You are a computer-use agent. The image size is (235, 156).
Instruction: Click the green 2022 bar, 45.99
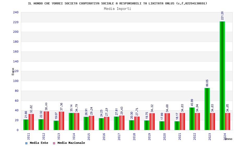click(x=192, y=119)
